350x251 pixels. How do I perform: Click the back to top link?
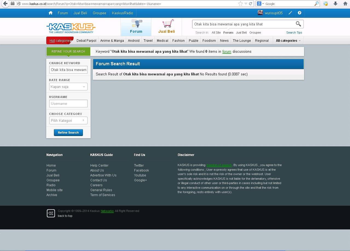pyautogui.click(x=65, y=216)
